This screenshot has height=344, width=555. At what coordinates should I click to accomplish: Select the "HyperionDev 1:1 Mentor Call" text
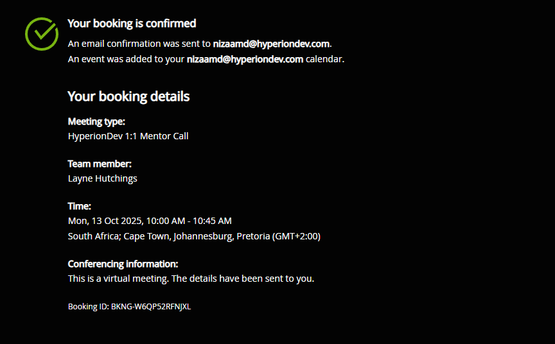[128, 136]
